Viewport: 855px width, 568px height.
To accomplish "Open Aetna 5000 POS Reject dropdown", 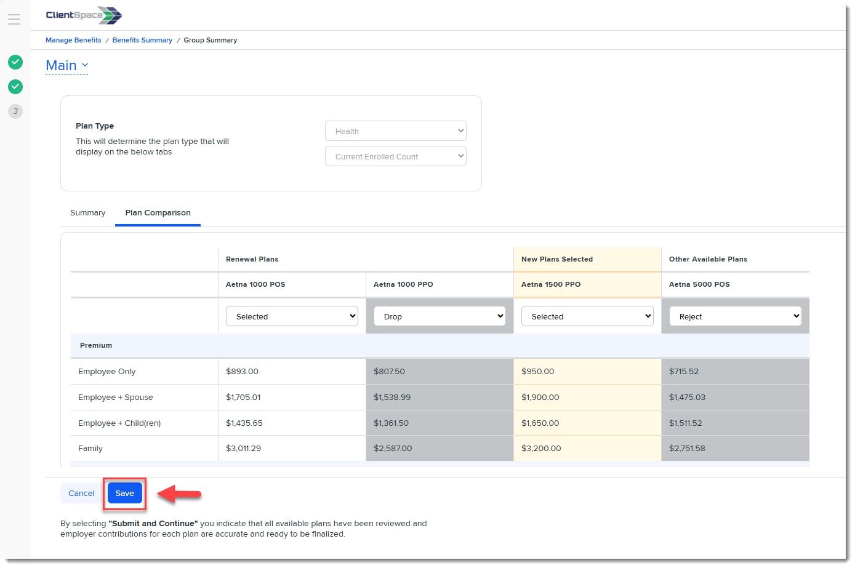I will (x=736, y=316).
